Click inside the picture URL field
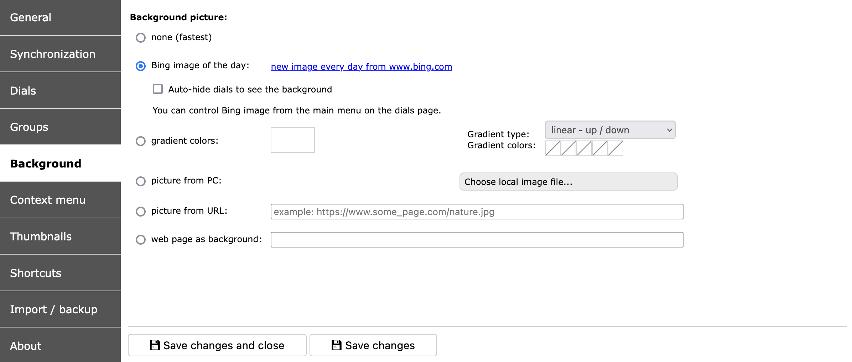 [477, 211]
